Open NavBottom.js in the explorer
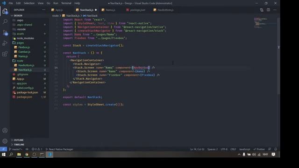This screenshot has width=299, height=168. coord(26,65)
